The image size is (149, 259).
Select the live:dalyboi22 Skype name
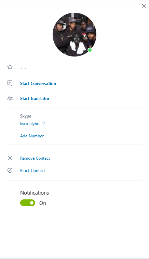[x=32, y=124]
